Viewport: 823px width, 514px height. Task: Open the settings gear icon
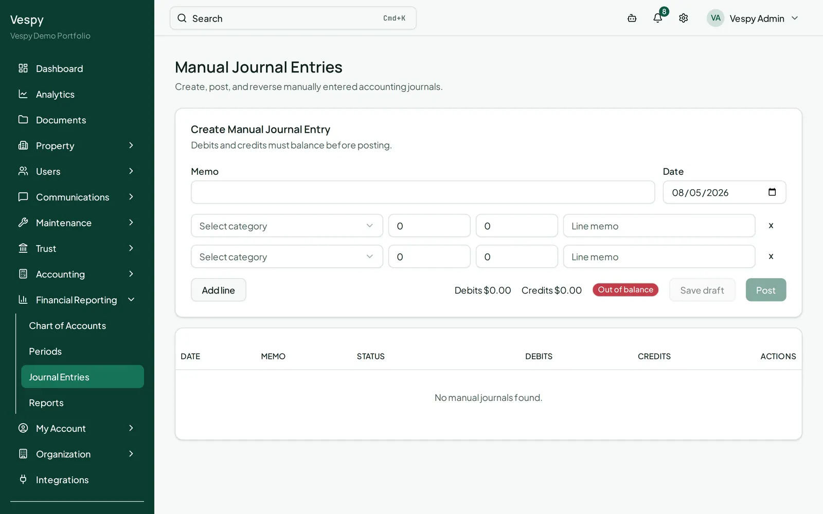[x=684, y=19]
